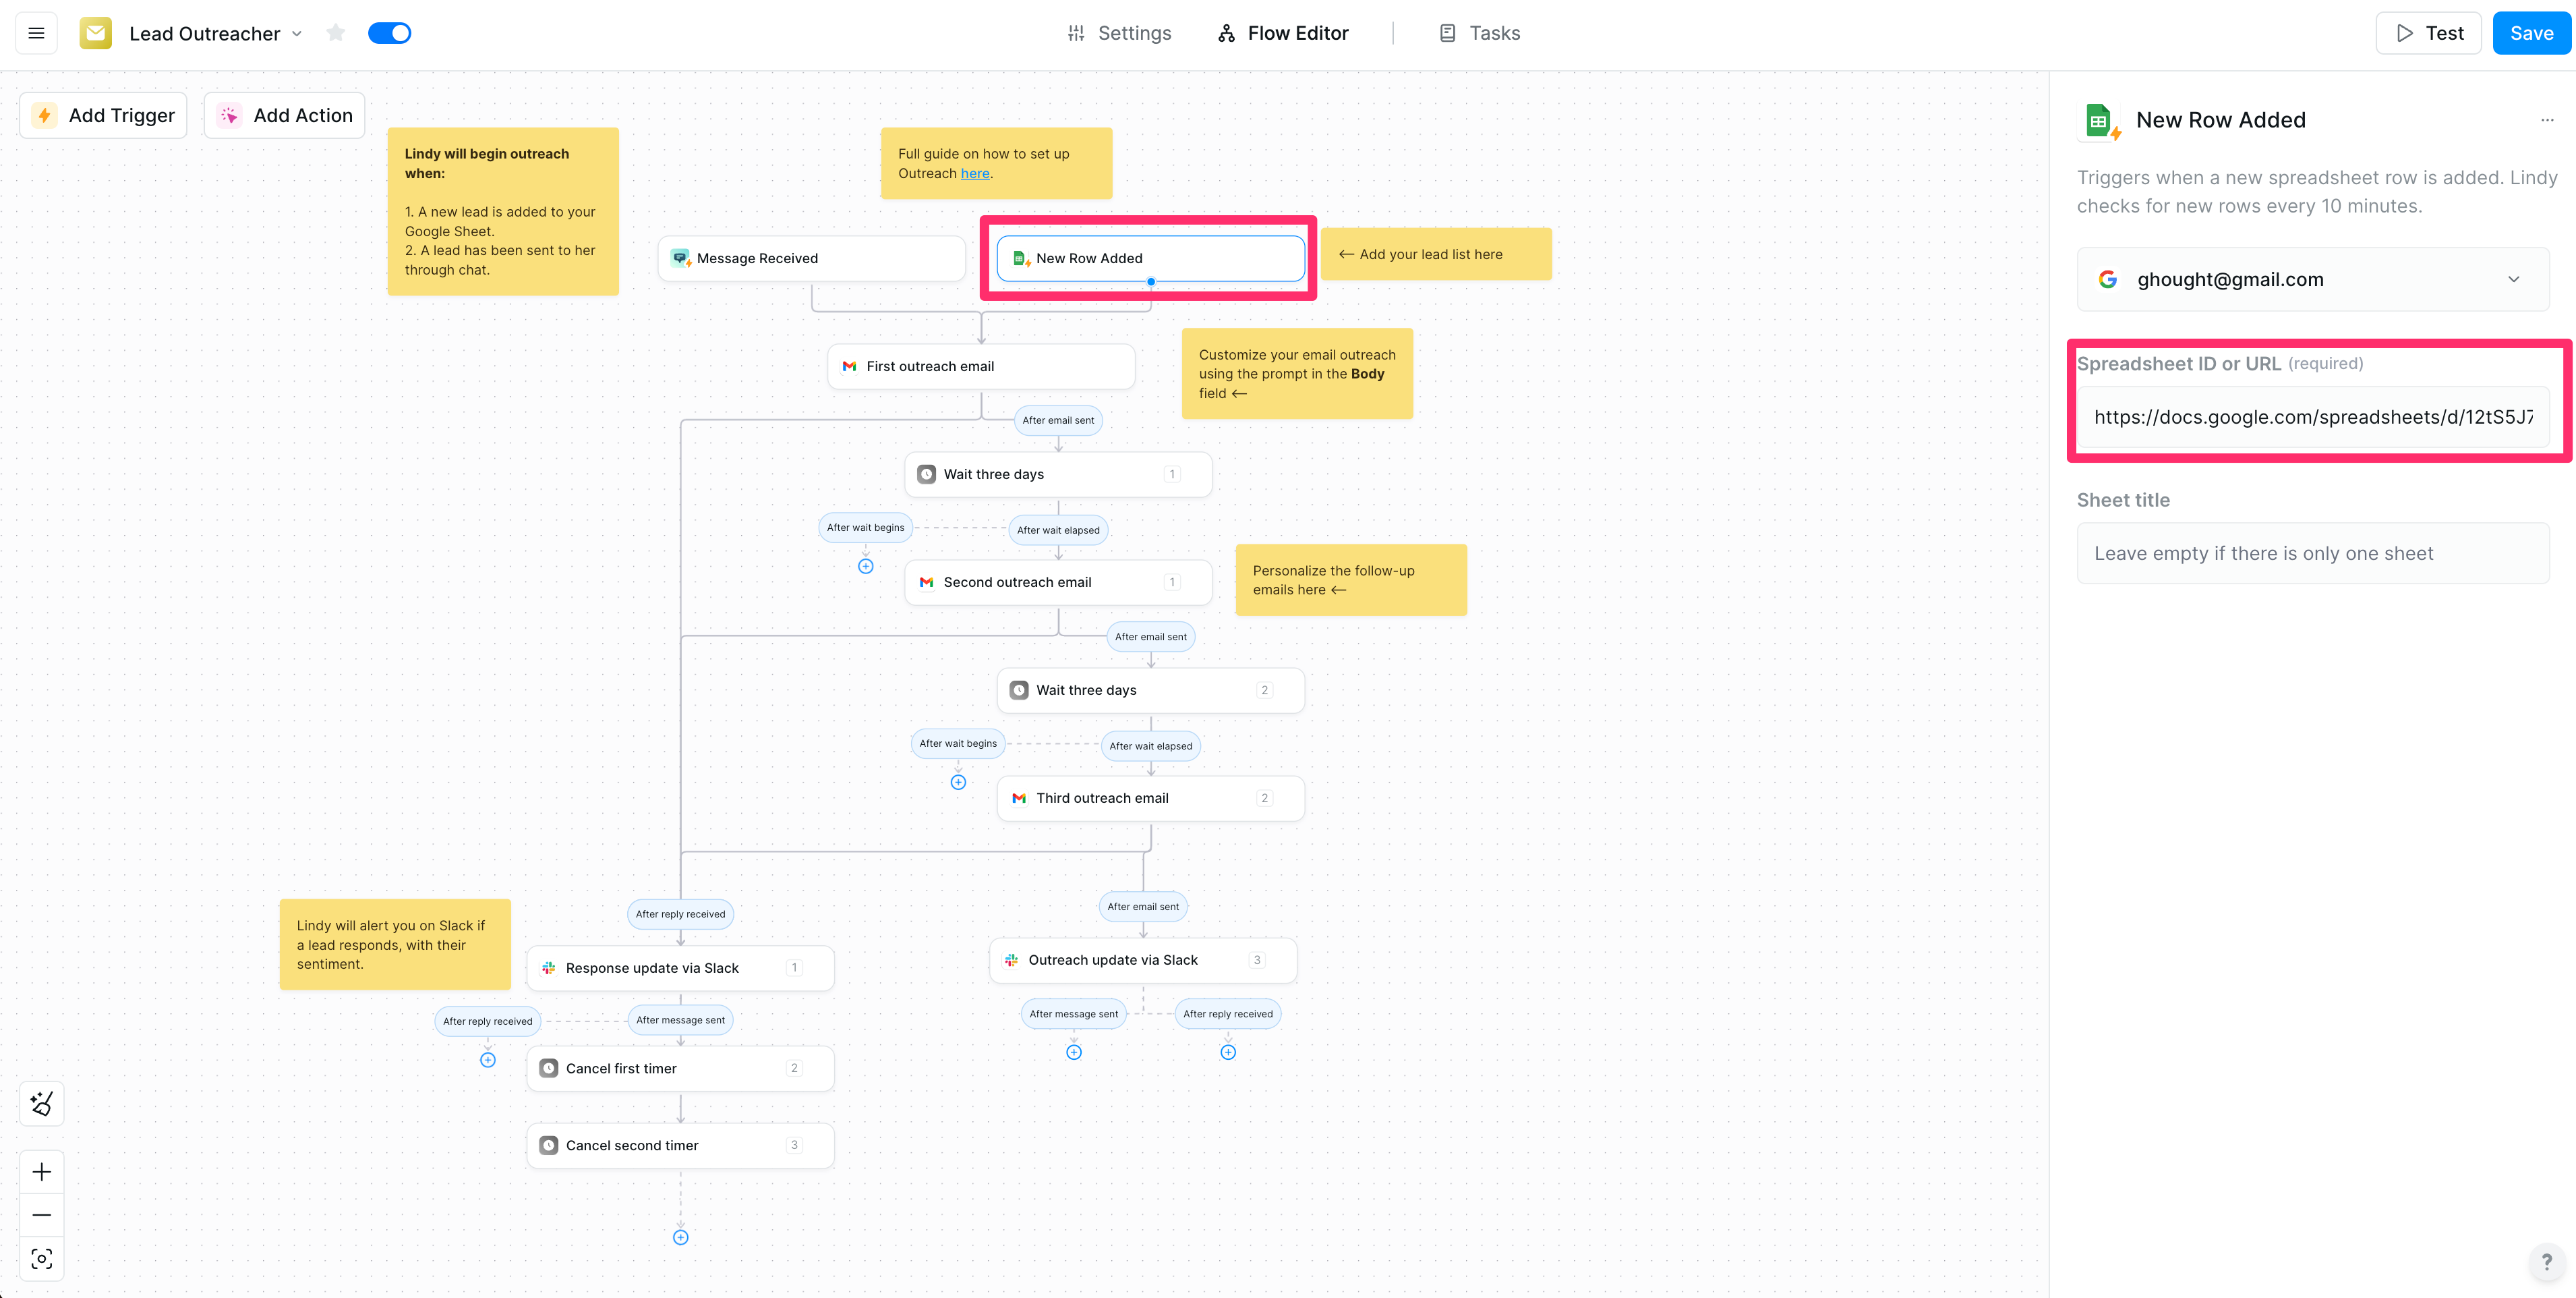Open New Row Added more options
Viewport: 2576px width, 1298px height.
pyautogui.click(x=2546, y=120)
